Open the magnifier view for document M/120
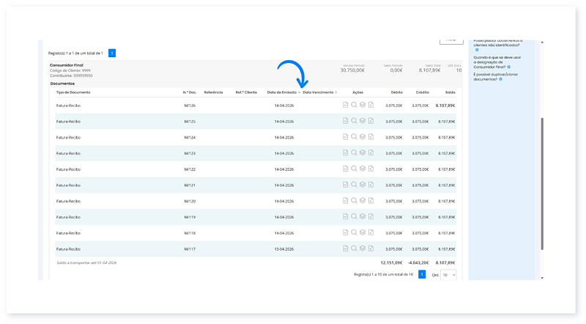This screenshot has width=586, height=324. click(354, 200)
